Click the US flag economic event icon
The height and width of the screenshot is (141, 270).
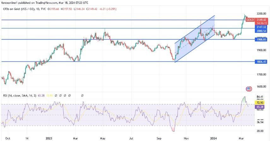click(249, 89)
